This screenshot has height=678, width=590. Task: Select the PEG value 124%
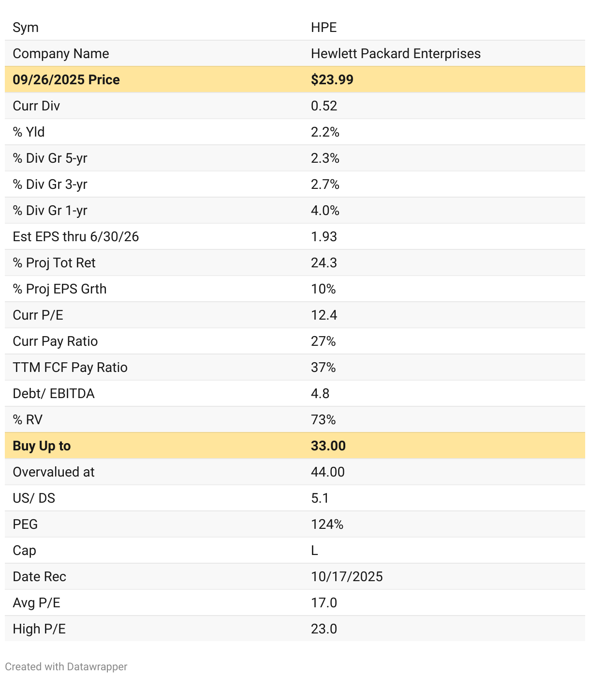point(327,524)
